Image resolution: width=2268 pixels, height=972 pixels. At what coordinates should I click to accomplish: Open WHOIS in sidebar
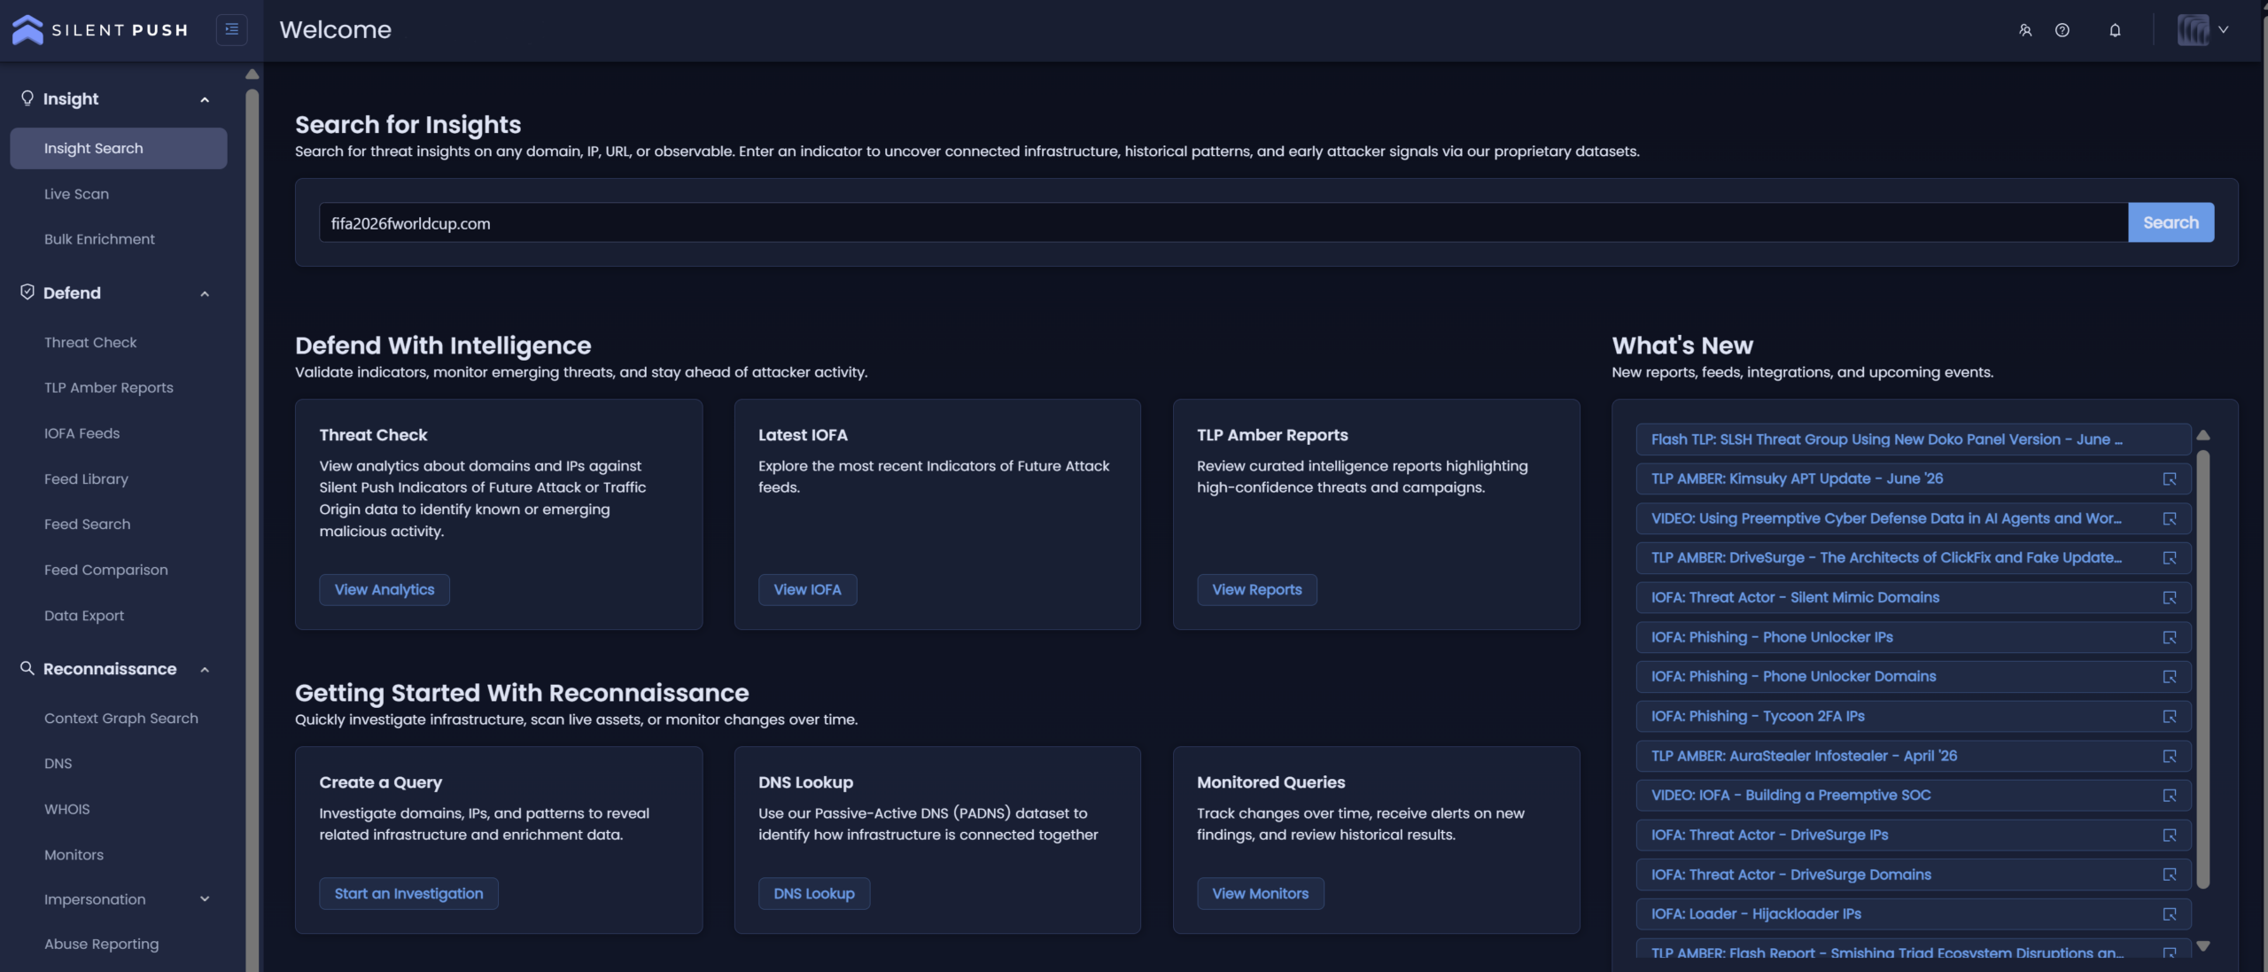coord(67,808)
